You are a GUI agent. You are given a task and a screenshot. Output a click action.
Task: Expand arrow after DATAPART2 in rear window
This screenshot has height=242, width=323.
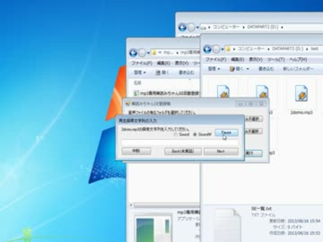[282, 27]
